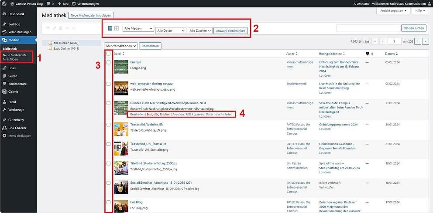Image resolution: width=433 pixels, height=213 pixels.
Task: Click the Übernehmen button
Action: tap(150, 46)
